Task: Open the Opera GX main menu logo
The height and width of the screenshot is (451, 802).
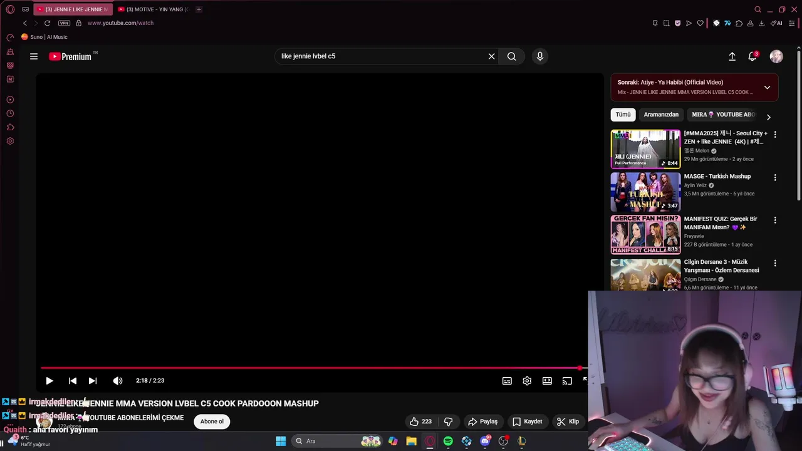Action: 10,9
